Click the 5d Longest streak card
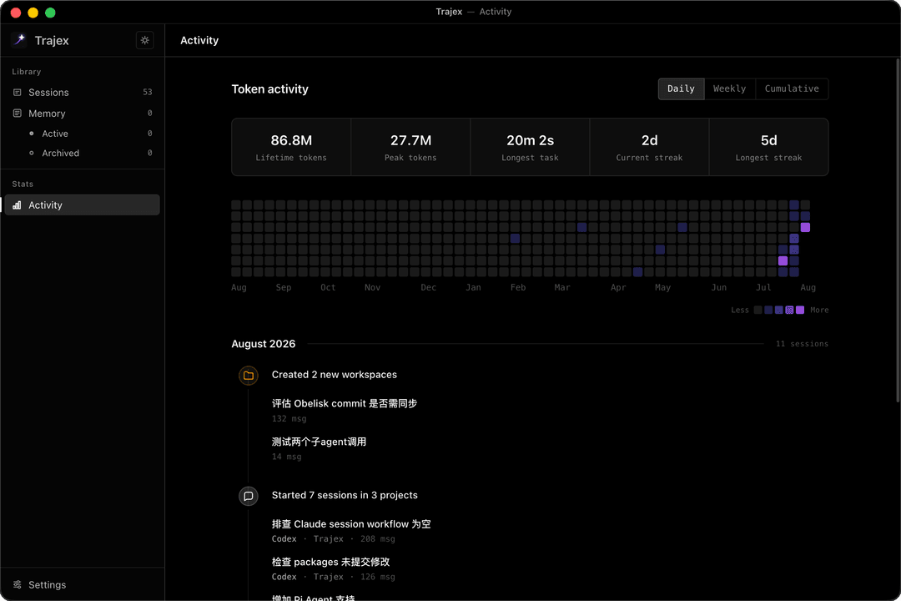 point(769,147)
